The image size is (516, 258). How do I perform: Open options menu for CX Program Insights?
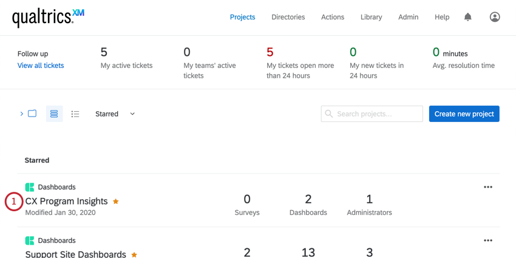pos(488,187)
